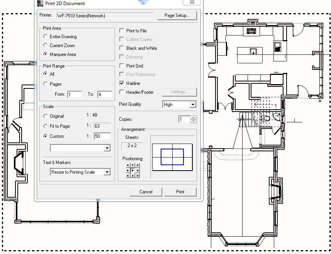Select Custom scale option
This screenshot has width=331, height=254.
pos(45,136)
